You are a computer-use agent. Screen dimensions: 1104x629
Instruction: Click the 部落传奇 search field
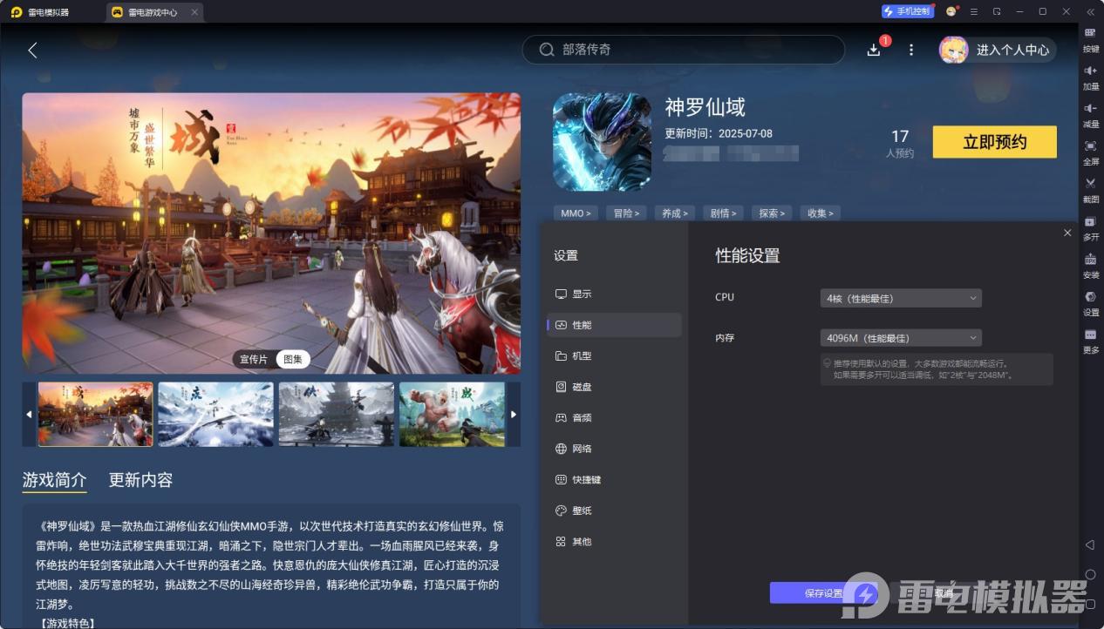[684, 50]
